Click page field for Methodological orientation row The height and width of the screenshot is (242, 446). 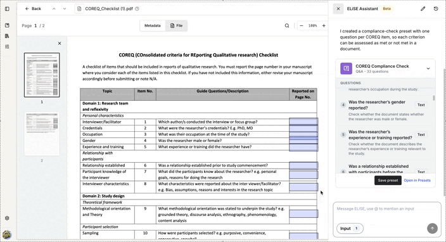point(303,214)
